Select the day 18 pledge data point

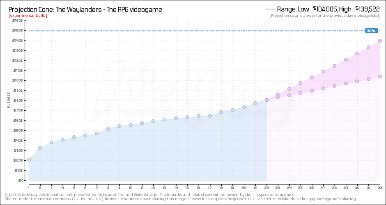click(221, 112)
